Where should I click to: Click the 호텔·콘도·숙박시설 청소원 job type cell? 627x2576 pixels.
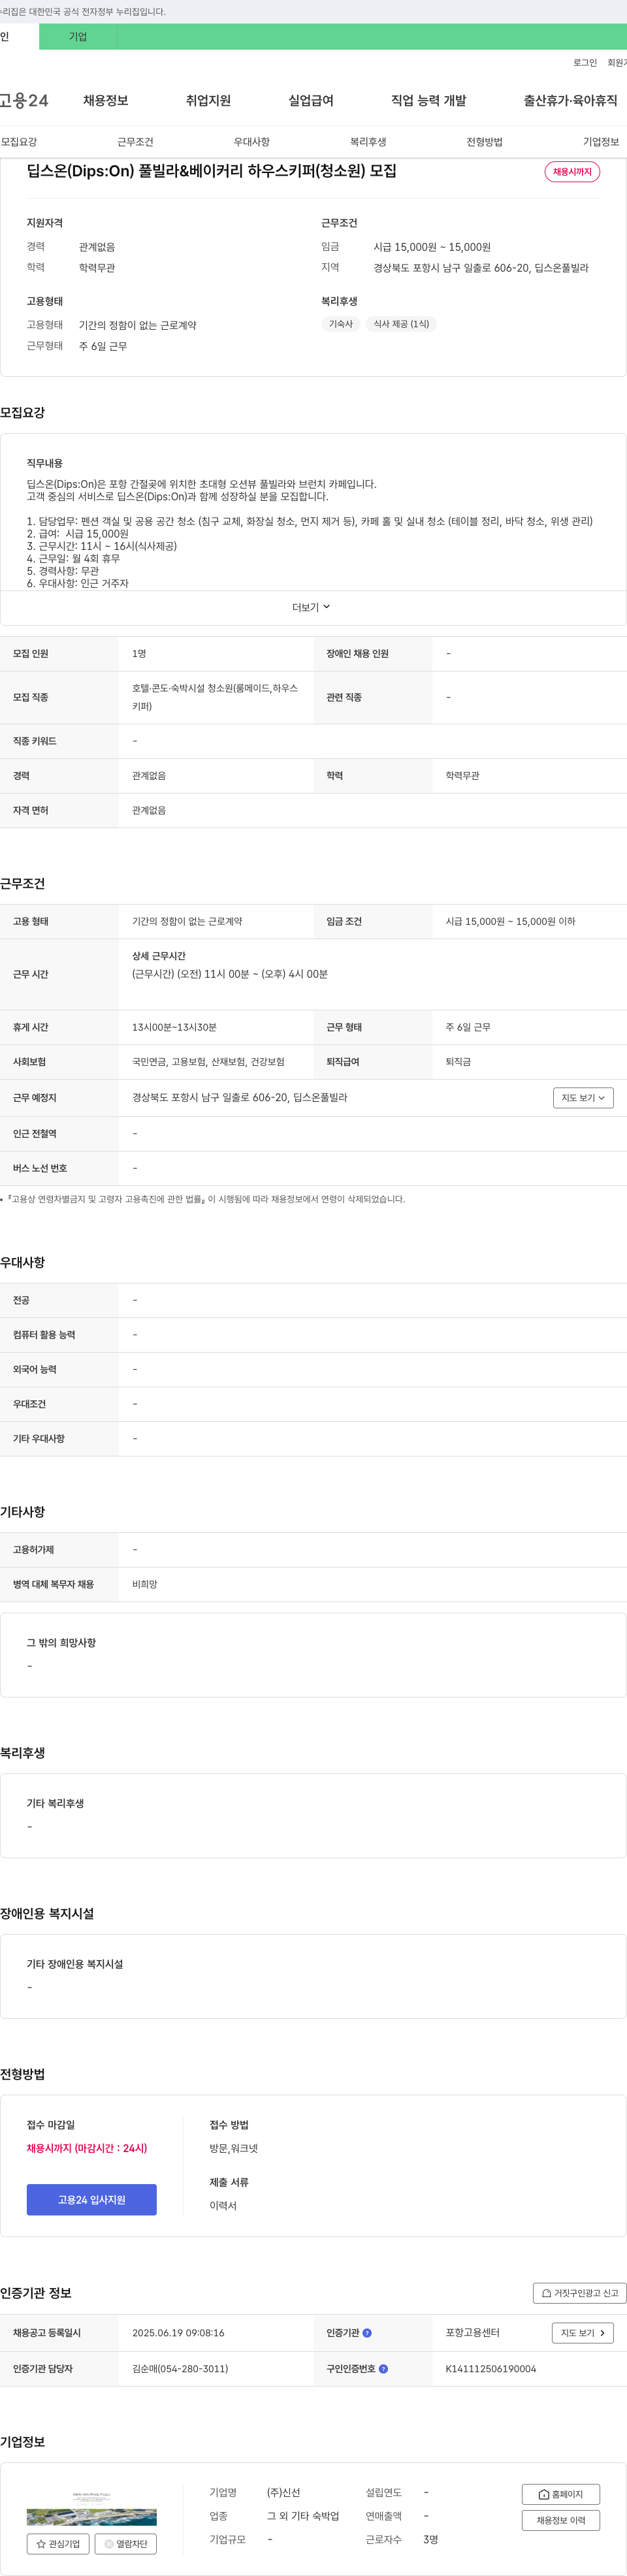pos(215,697)
